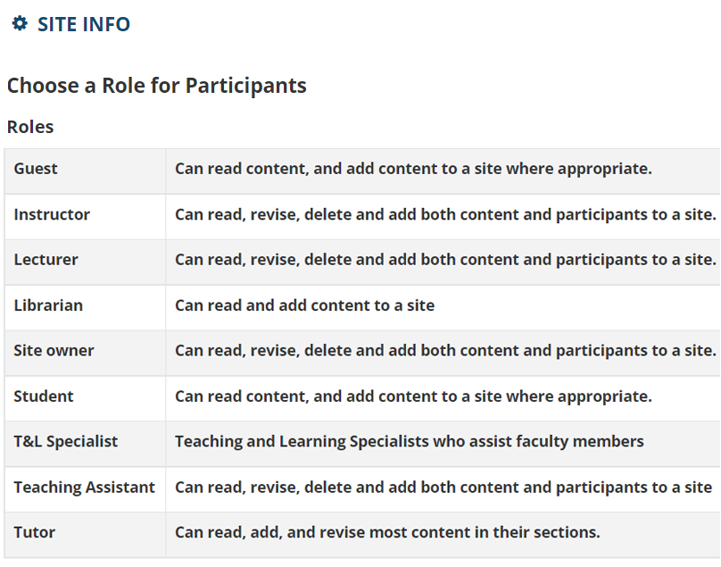Click the Instructor description about participants
This screenshot has height=567, width=721.
[x=445, y=214]
